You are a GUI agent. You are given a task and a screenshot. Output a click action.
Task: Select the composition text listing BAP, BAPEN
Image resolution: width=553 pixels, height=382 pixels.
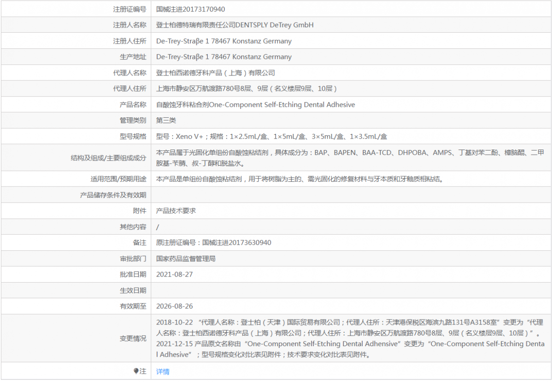tap(350, 157)
